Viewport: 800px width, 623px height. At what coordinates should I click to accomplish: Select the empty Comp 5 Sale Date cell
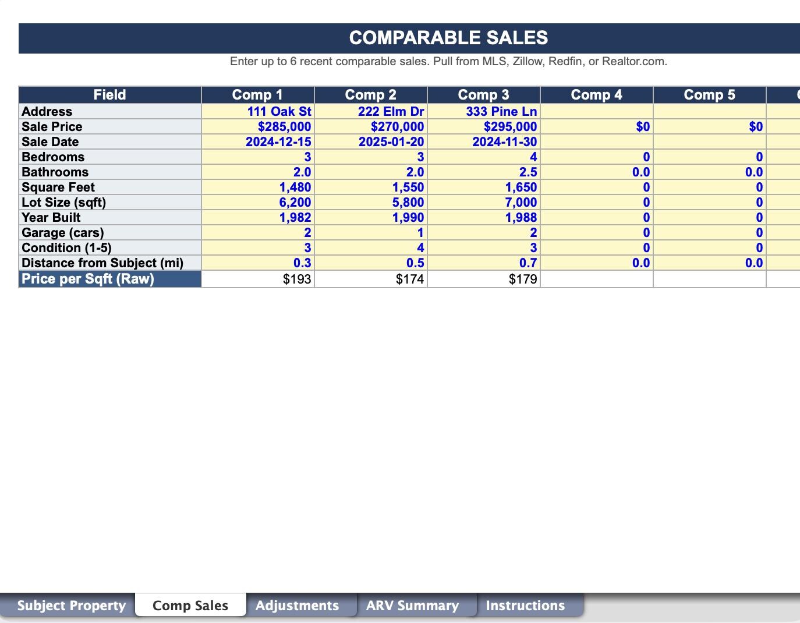pyautogui.click(x=710, y=141)
